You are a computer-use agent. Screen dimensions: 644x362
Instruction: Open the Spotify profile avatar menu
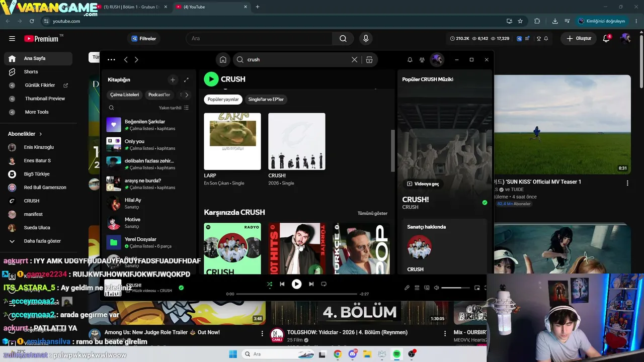coord(437,59)
